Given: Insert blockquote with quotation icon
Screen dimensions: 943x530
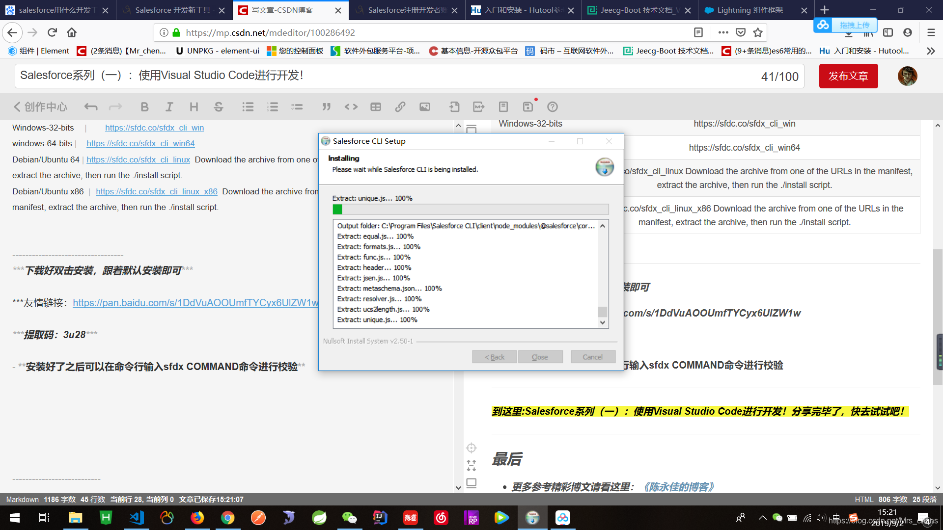Looking at the screenshot, I should 326,107.
